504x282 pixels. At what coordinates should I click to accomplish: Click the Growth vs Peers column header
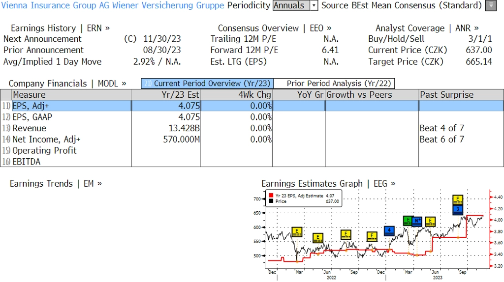[372, 95]
